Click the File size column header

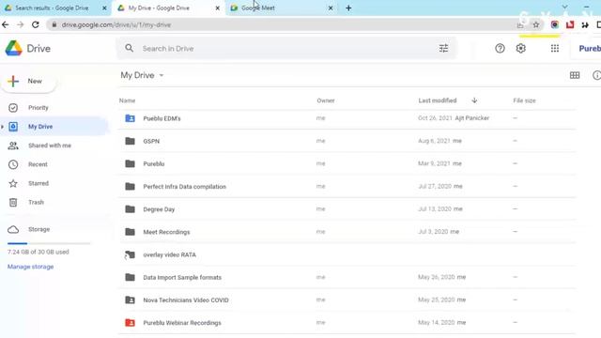click(x=524, y=100)
